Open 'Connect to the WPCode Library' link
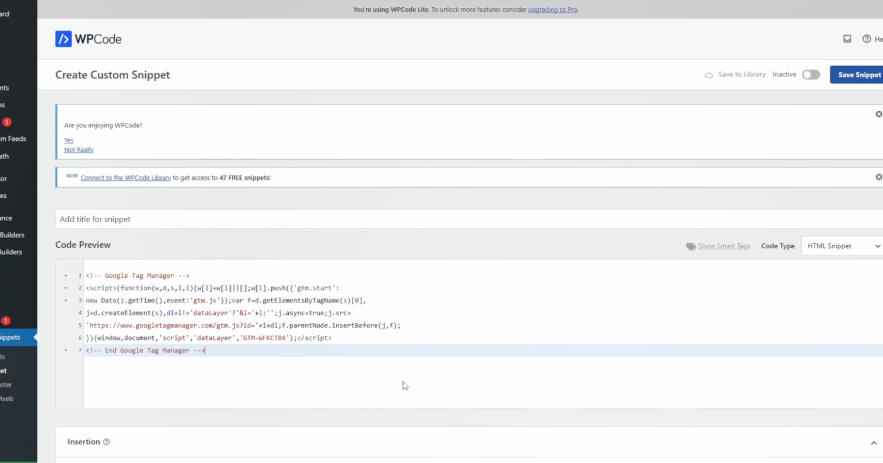883x463 pixels. (126, 178)
